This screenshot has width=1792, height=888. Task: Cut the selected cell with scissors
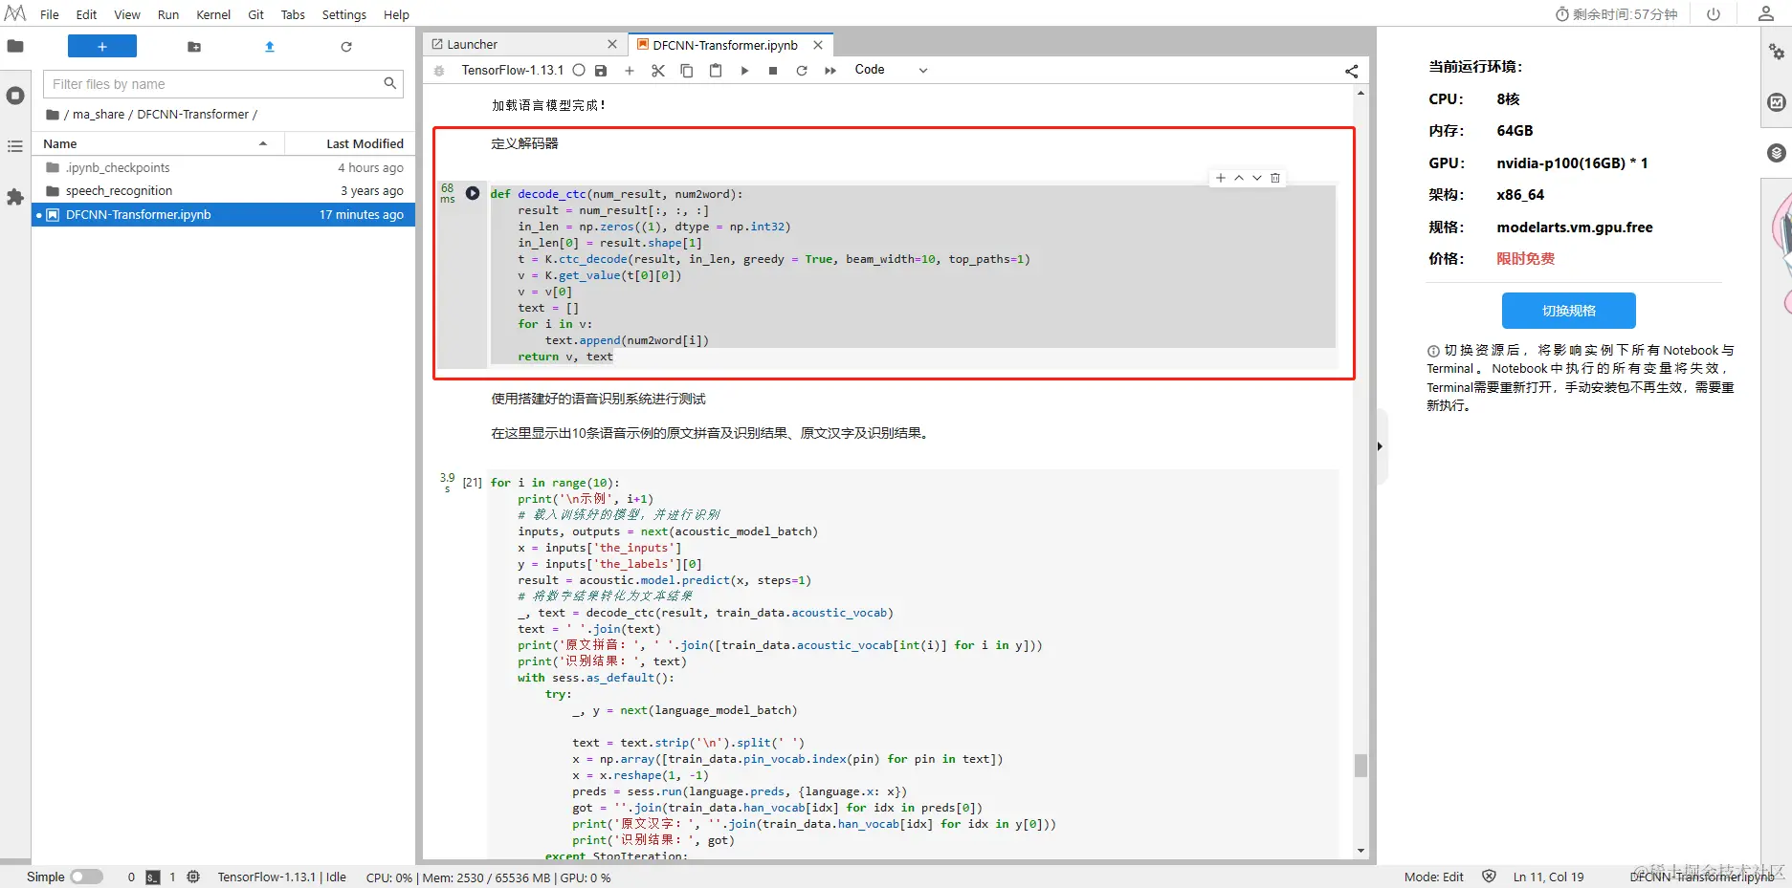658,71
